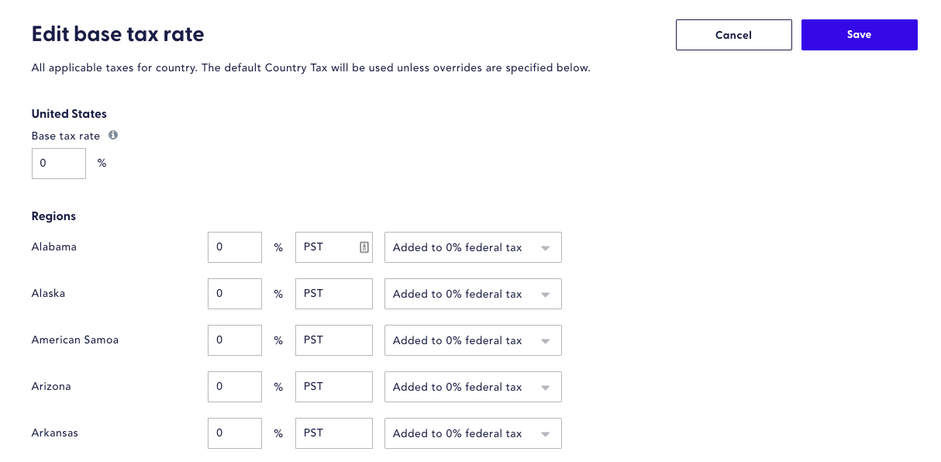Screen dimensions: 941x462
Task: Open Arizona's federal tax dropdown
Action: click(473, 386)
